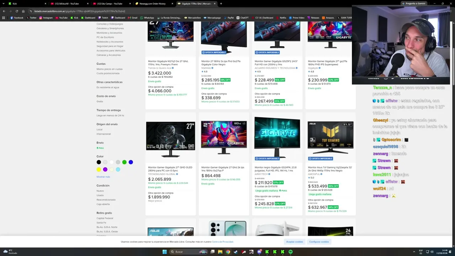Open the Prime Video bookmark

tap(296, 18)
